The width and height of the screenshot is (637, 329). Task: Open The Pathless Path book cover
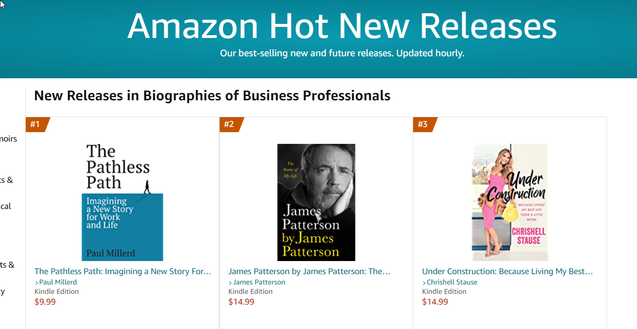pyautogui.click(x=122, y=202)
